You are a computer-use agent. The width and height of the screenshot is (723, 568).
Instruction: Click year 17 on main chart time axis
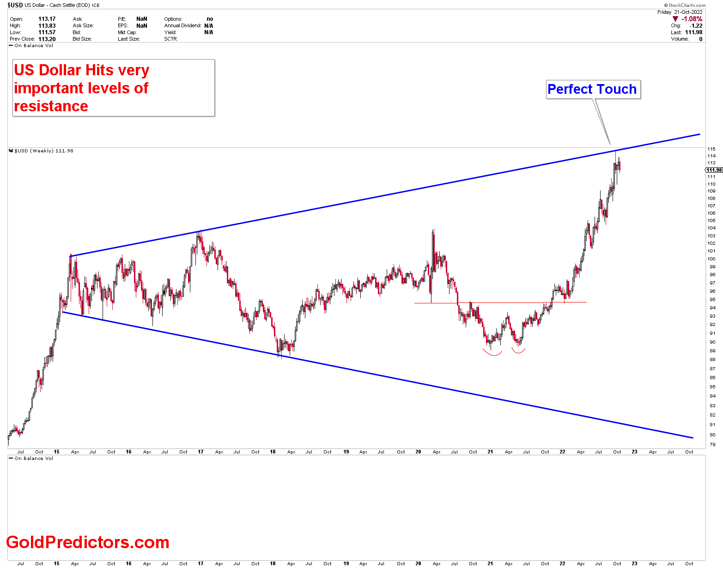pyautogui.click(x=200, y=452)
